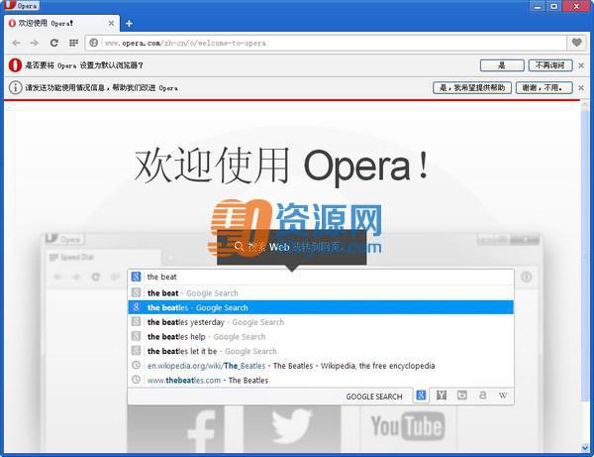Select 'the beatles help' suggestion
Image resolution: width=594 pixels, height=457 pixels.
(321, 336)
